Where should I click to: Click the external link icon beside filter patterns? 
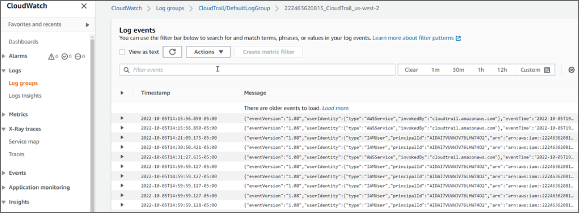coord(458,38)
